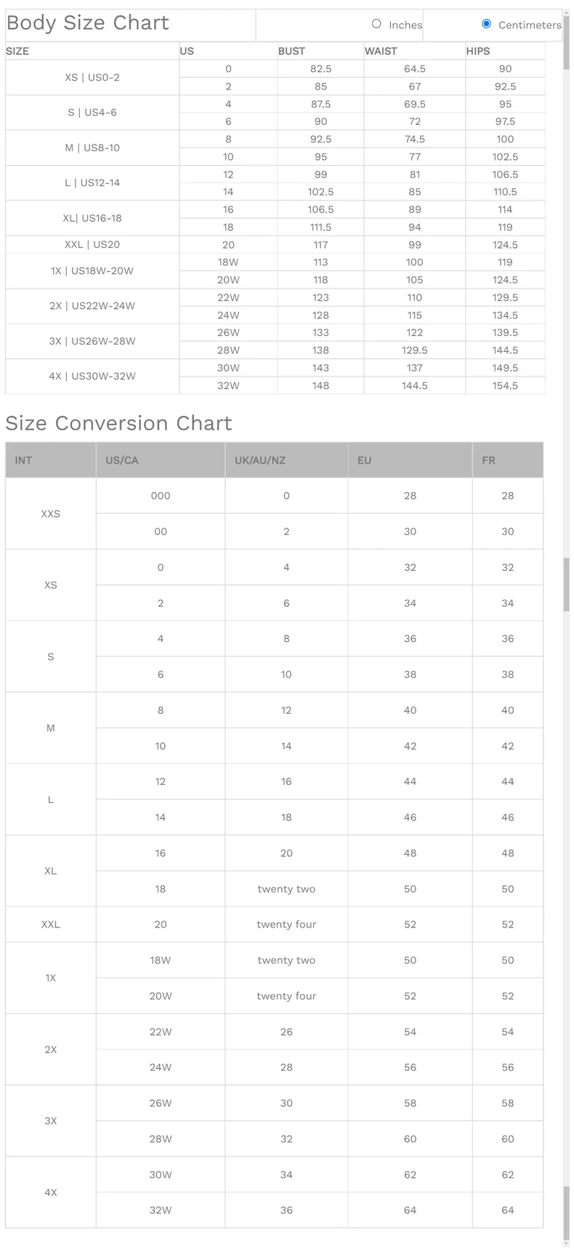574x1253 pixels.
Task: Click the BUST column header
Action: click(x=291, y=51)
